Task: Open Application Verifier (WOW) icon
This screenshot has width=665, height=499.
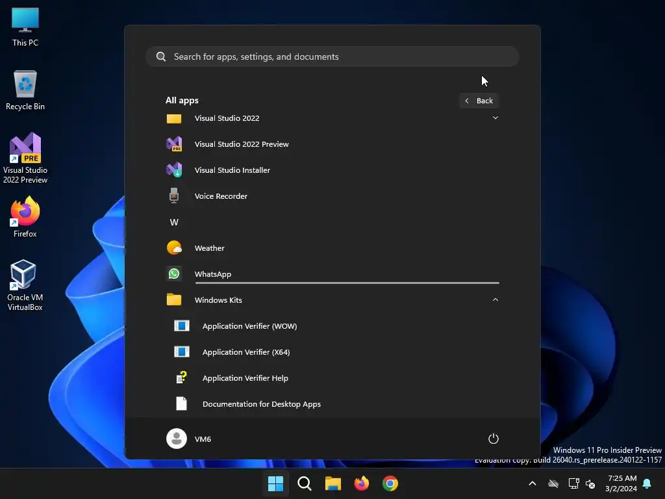Action: [x=182, y=326]
